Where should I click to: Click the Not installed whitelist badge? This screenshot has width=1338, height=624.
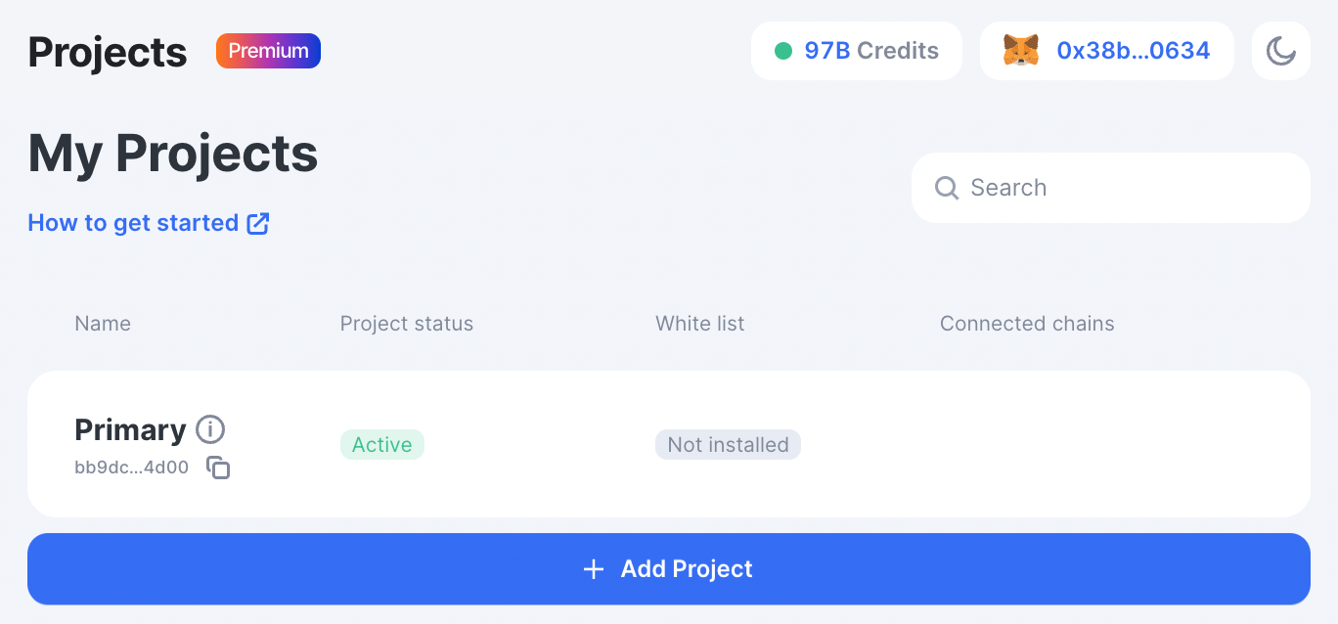coord(728,445)
